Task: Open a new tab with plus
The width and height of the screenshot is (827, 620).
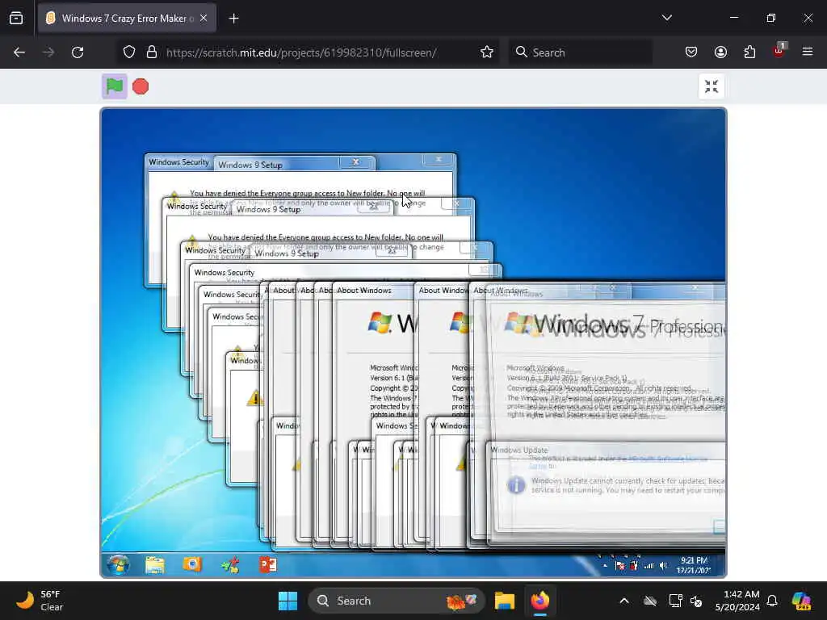Action: click(233, 19)
